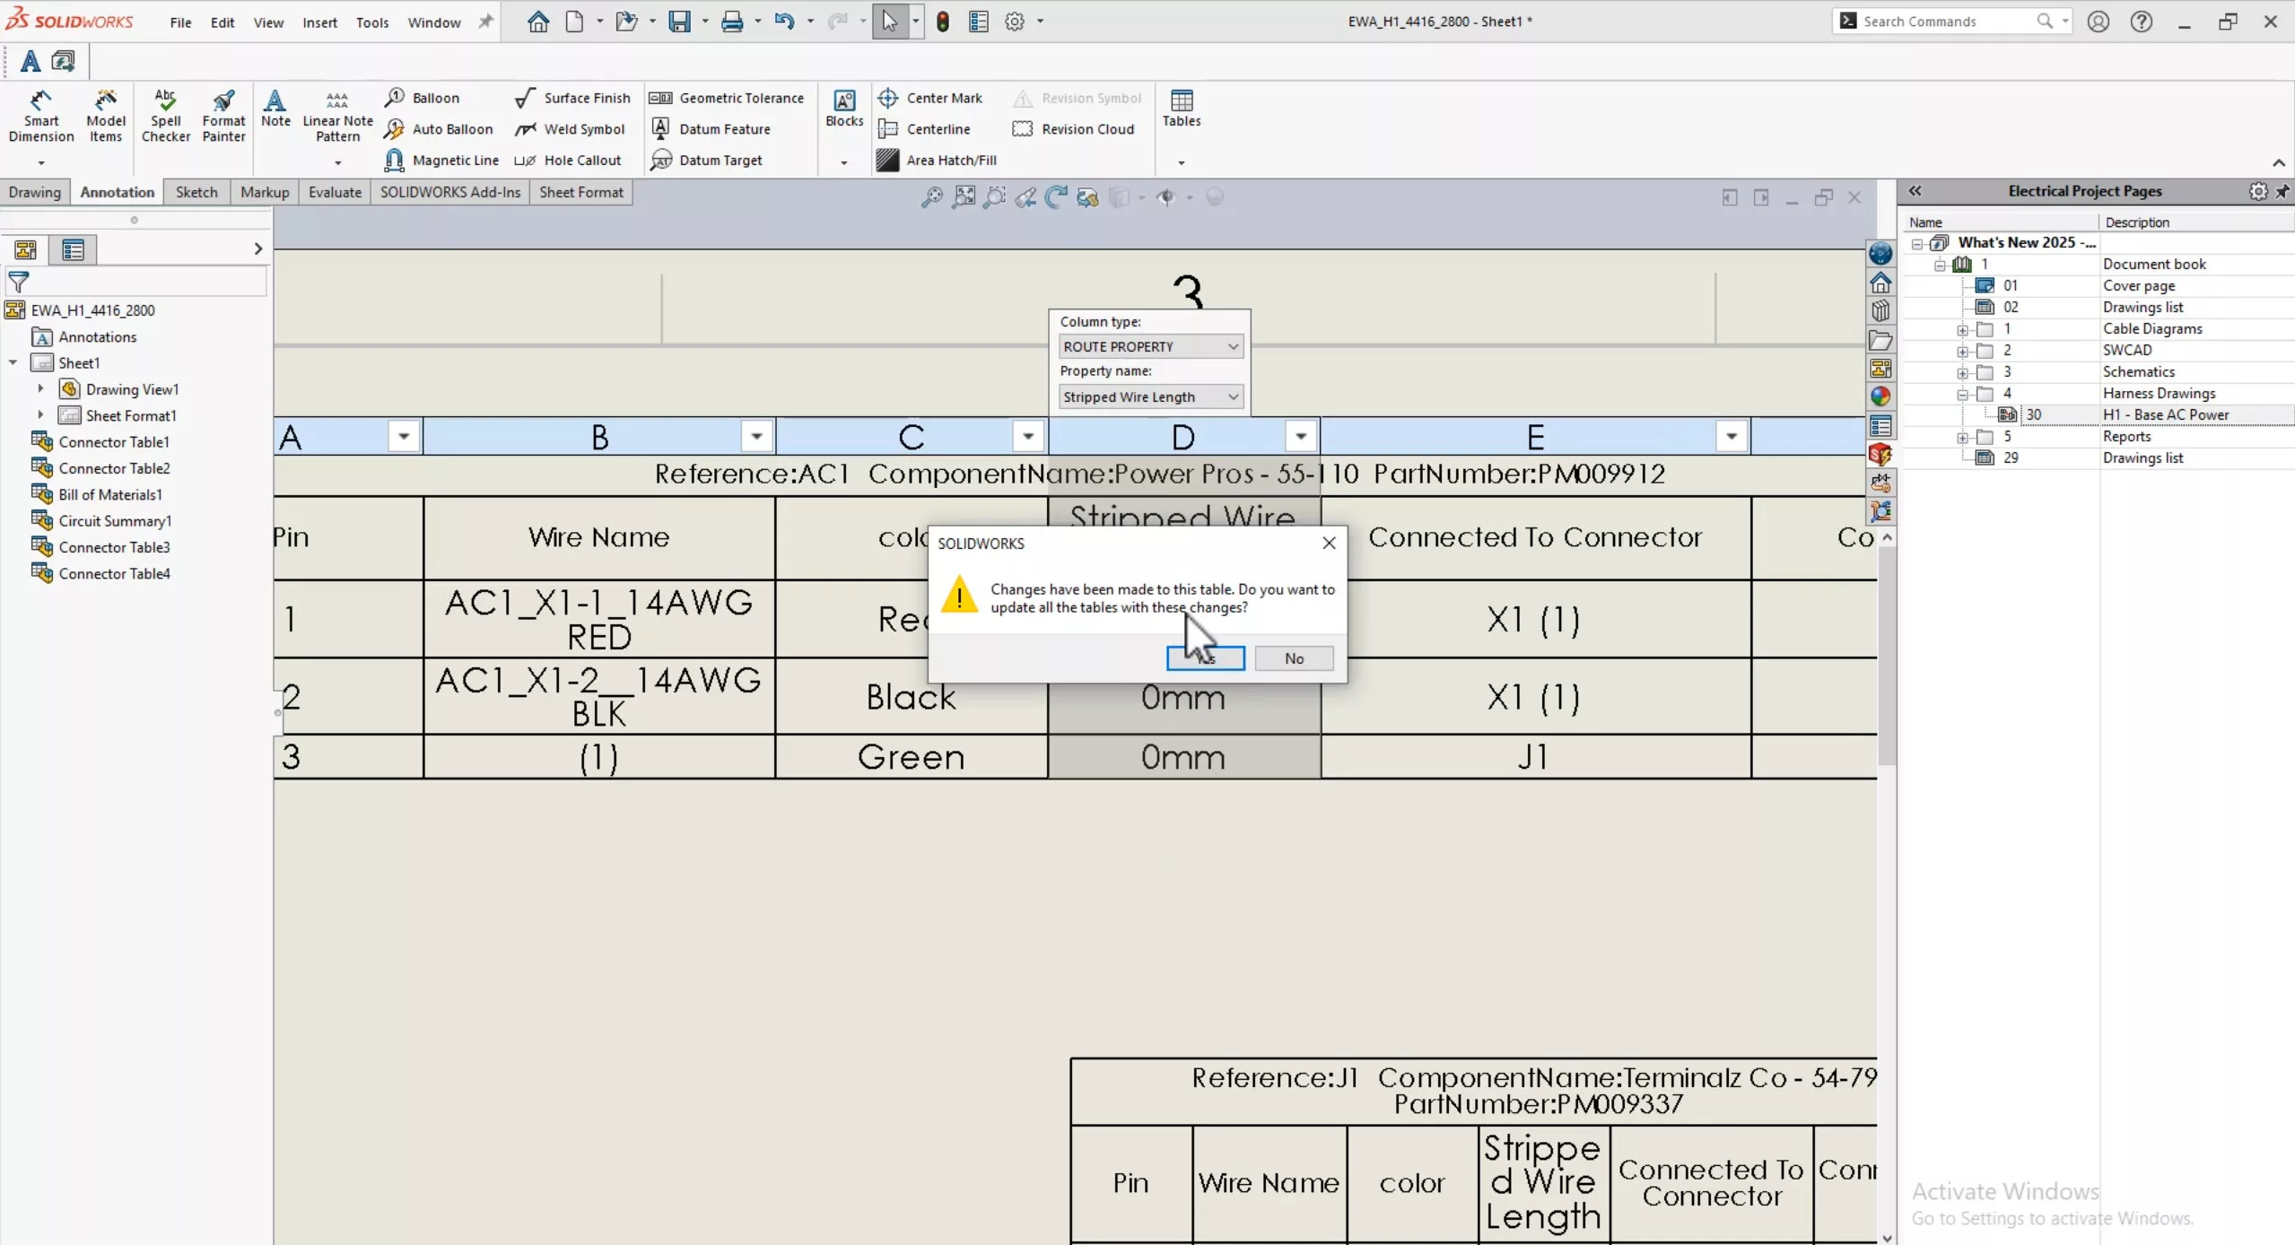Insert a Weld Symbol
This screenshot has height=1245, width=2295.
tap(570, 129)
